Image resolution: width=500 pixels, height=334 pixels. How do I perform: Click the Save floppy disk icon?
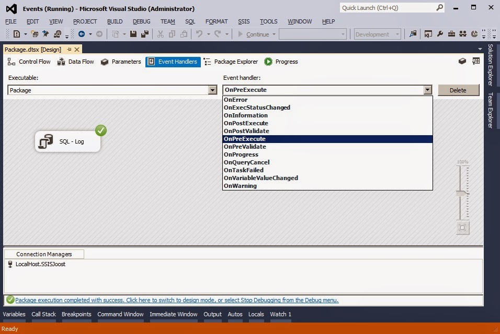click(133, 34)
